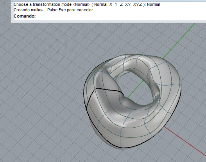Viewport: 206px width, 162px height.
Task: Choose the XY transformation mode option
Action: click(x=128, y=4)
